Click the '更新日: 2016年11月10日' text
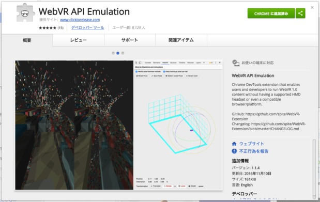This screenshot has width=320, height=202. tap(251, 174)
